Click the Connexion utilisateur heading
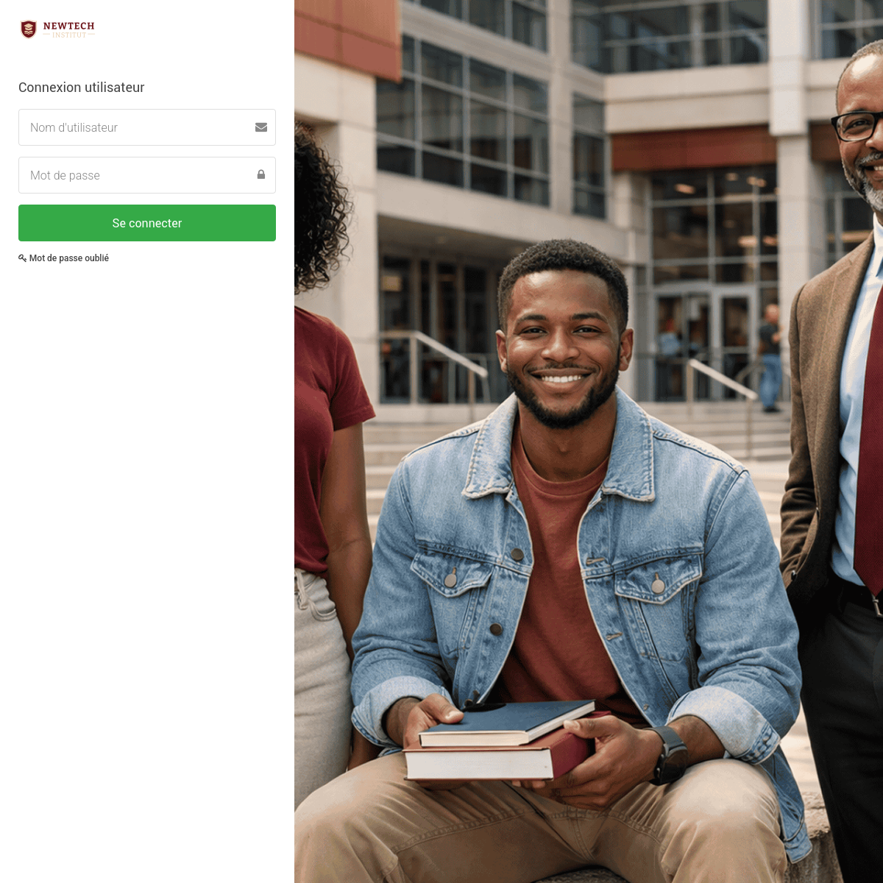Viewport: 883px width, 883px height. coord(82,88)
